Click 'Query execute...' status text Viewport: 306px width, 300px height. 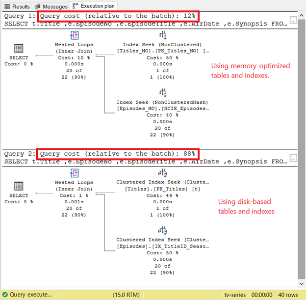[31, 295]
